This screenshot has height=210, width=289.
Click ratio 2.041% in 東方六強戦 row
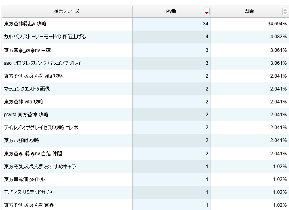click(250, 140)
